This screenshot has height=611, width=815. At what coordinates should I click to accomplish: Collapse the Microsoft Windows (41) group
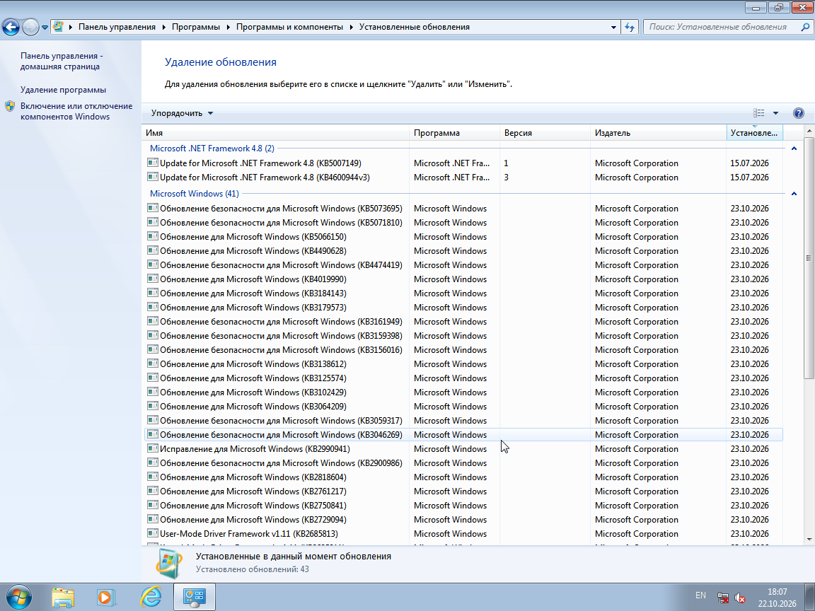click(794, 194)
